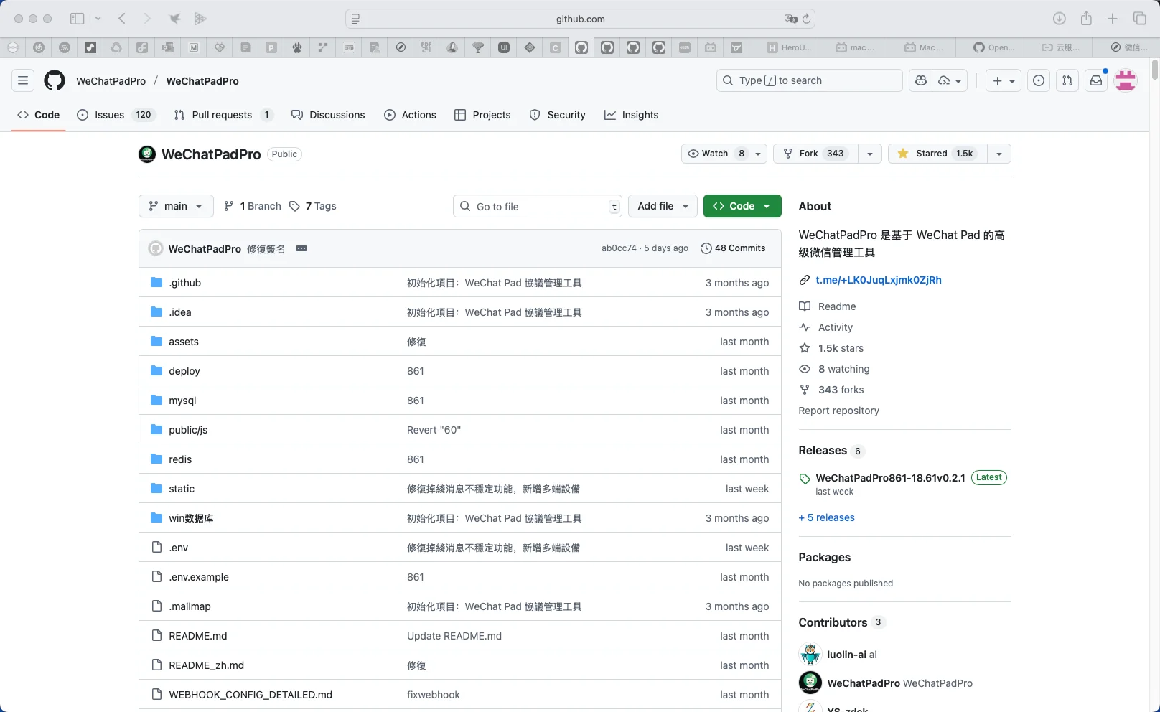
Task: Open the Copilot options dropdown in header
Action: [x=950, y=80]
